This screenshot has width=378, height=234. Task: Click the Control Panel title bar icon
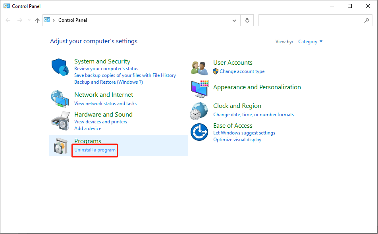pos(7,6)
